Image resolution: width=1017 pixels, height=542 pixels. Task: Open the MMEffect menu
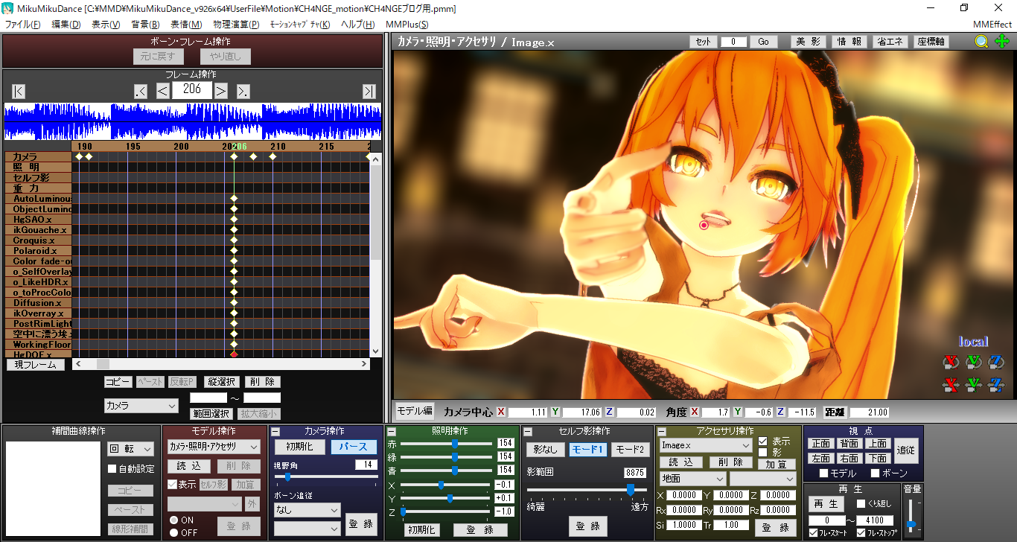coord(992,25)
